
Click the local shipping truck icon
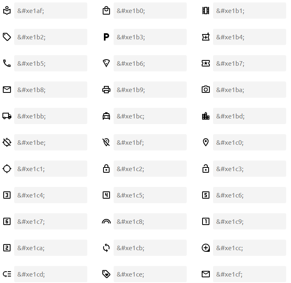[7, 116]
